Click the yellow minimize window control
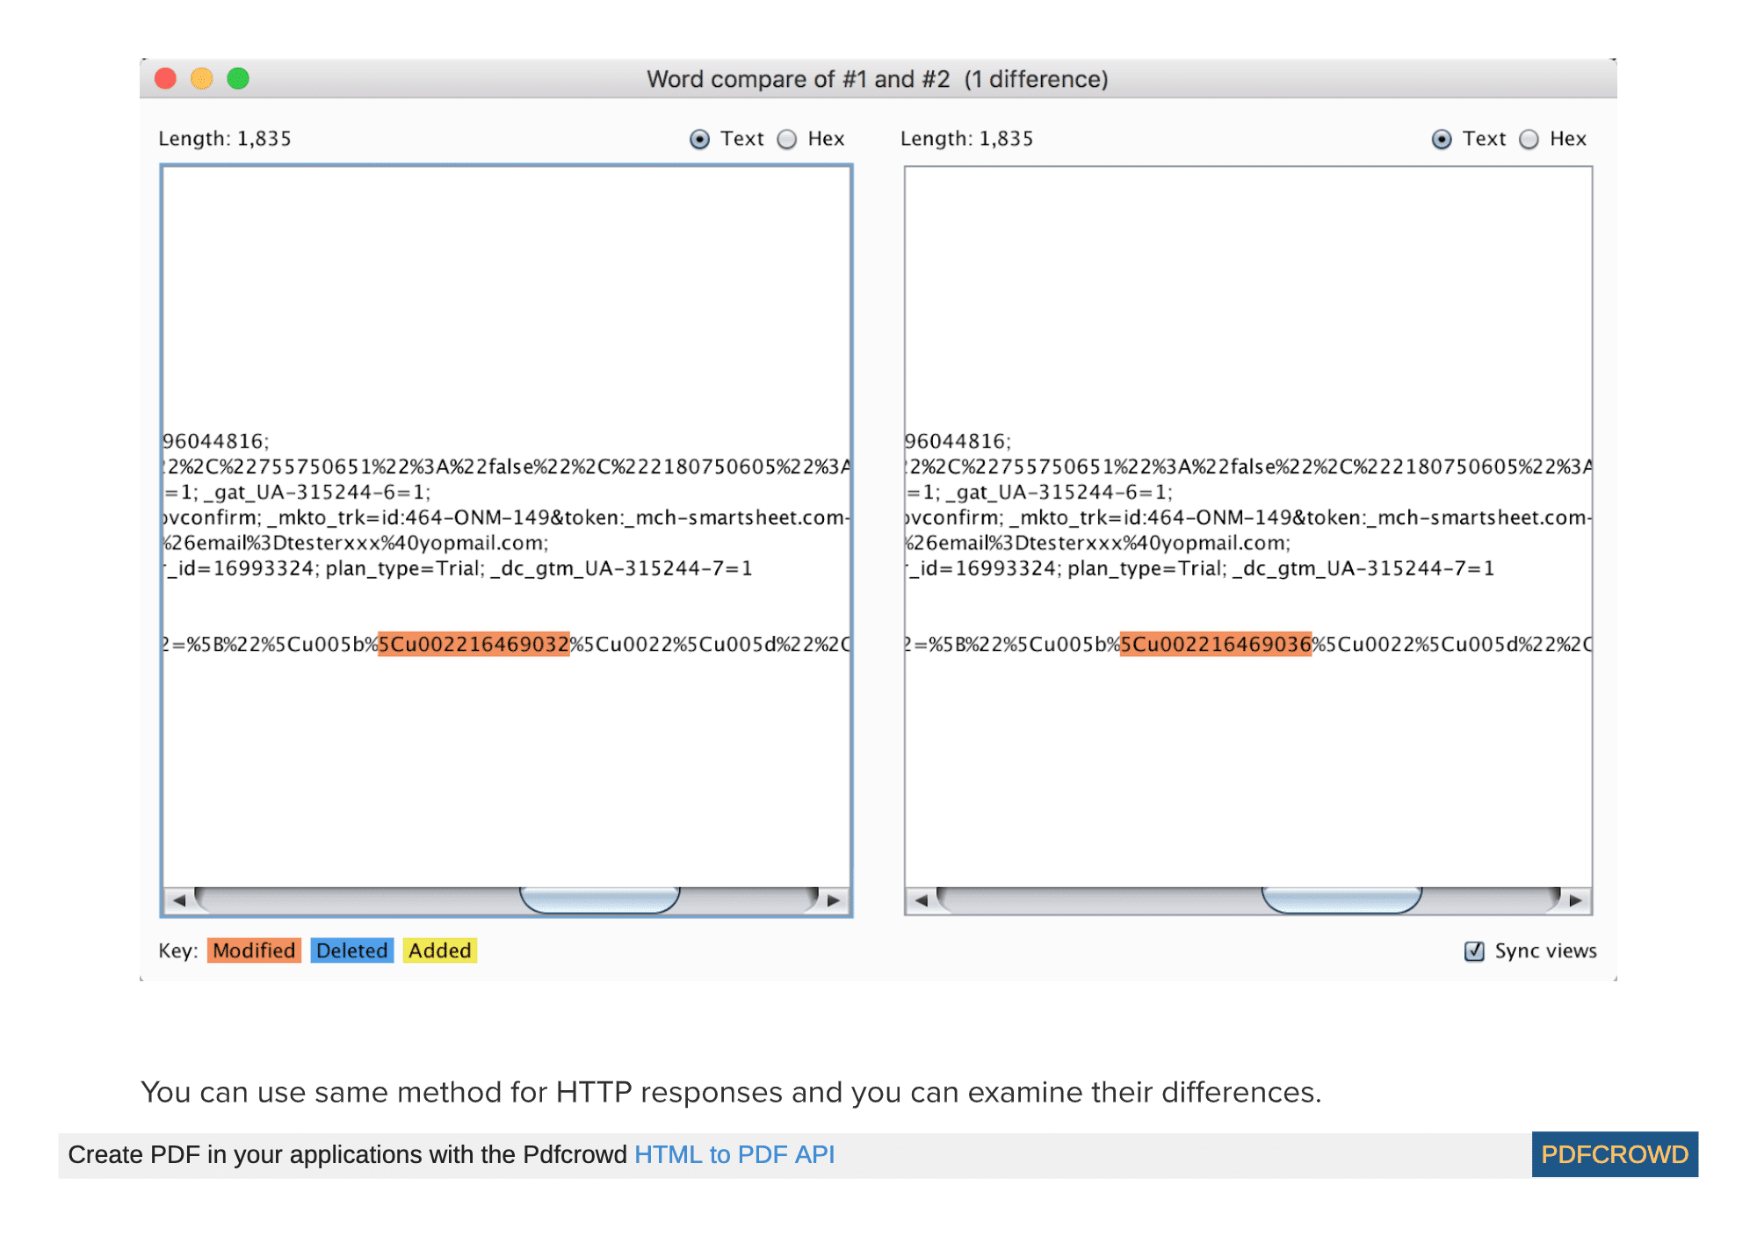1757x1243 pixels. click(x=200, y=78)
